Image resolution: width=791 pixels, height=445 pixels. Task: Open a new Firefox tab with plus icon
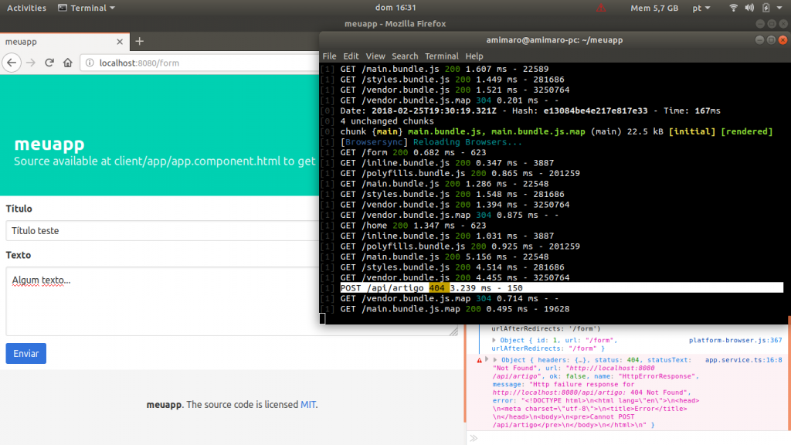[140, 41]
